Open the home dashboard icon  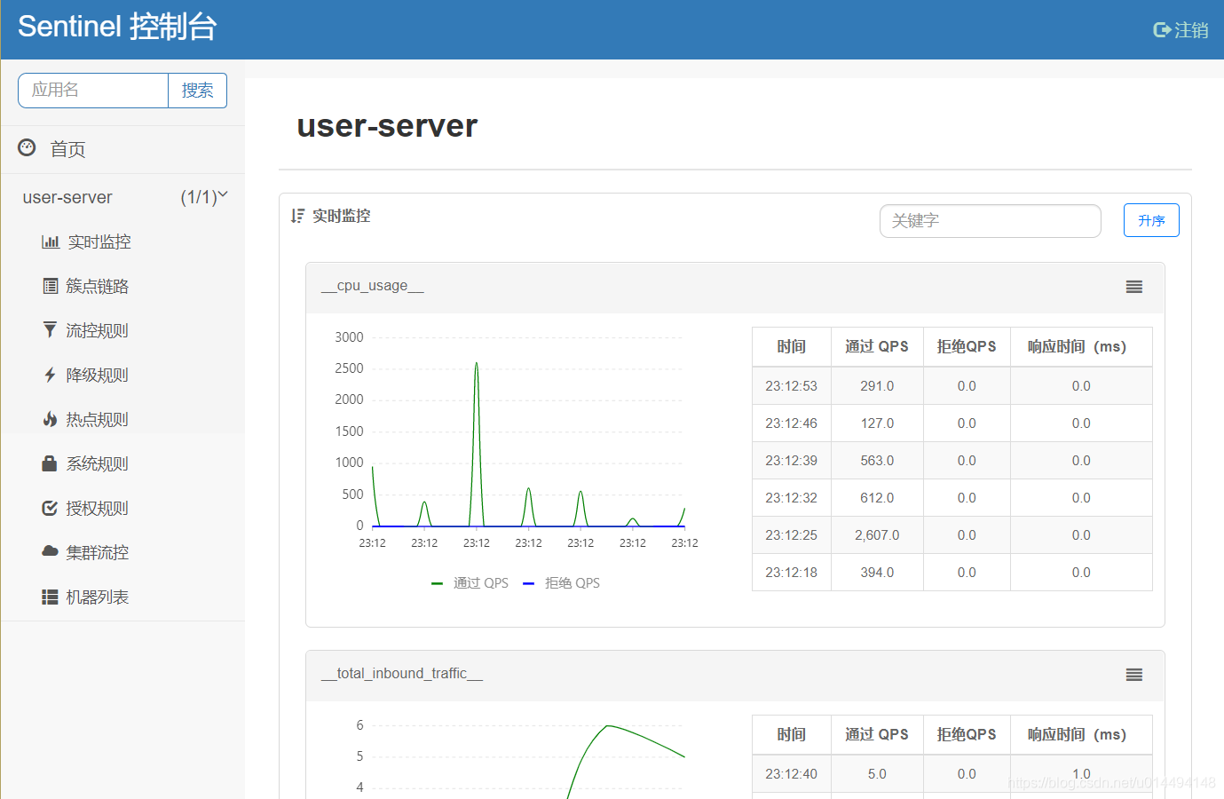pos(27,148)
